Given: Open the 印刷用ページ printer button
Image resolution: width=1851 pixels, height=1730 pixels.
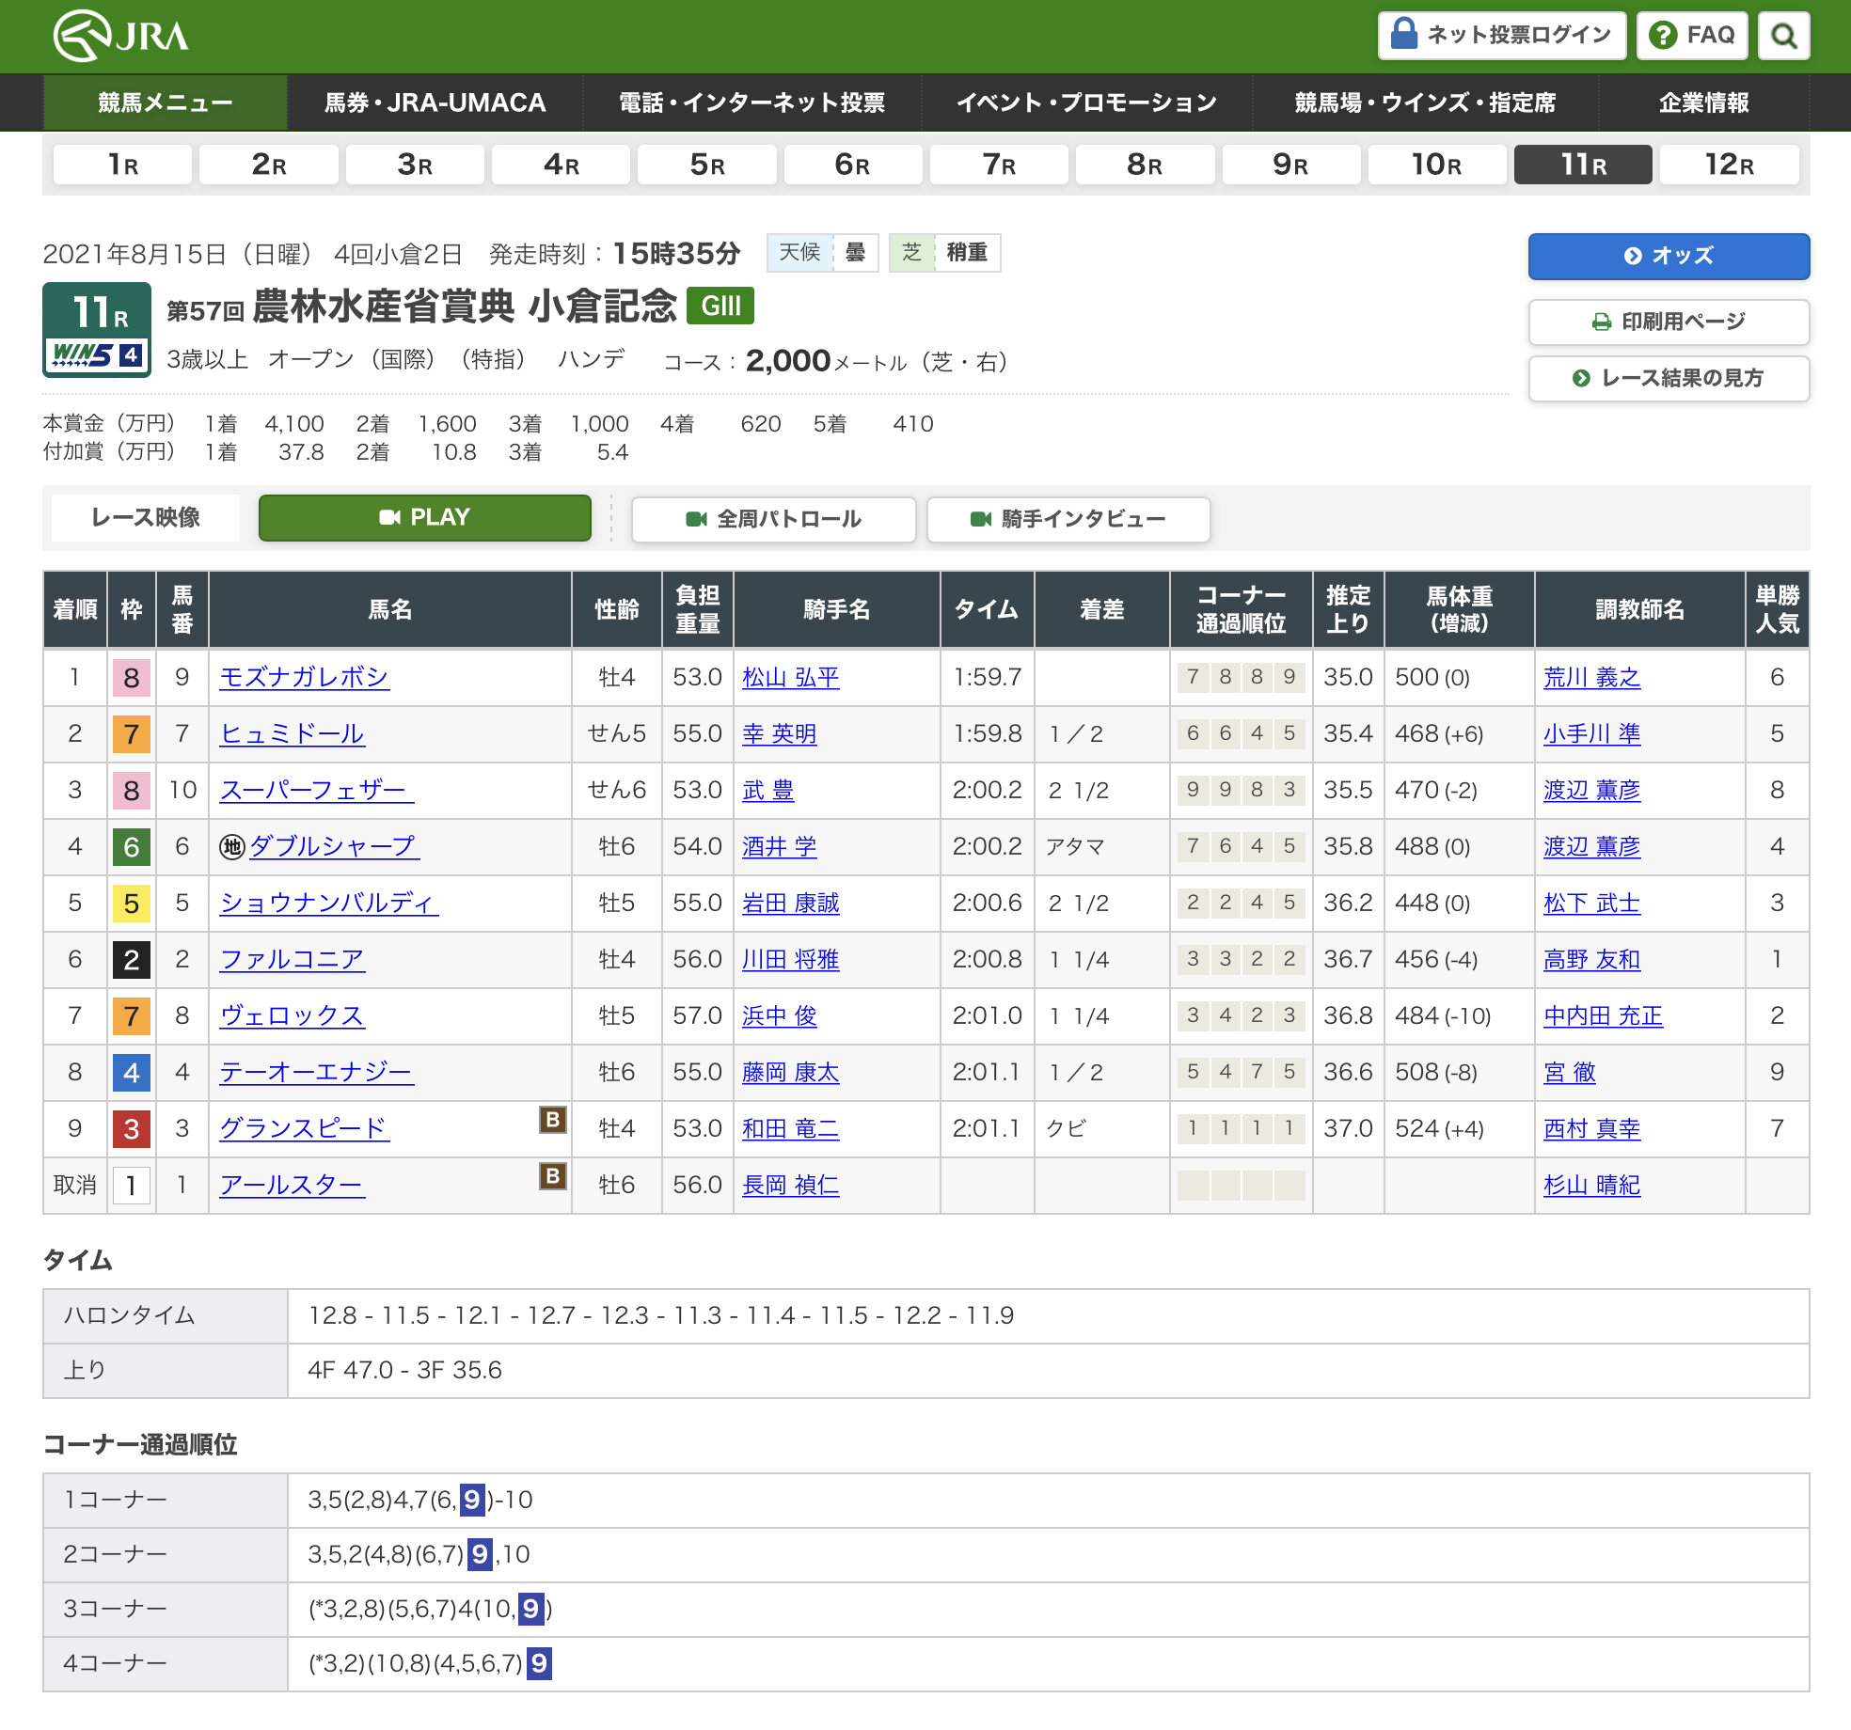Looking at the screenshot, I should coord(1668,322).
